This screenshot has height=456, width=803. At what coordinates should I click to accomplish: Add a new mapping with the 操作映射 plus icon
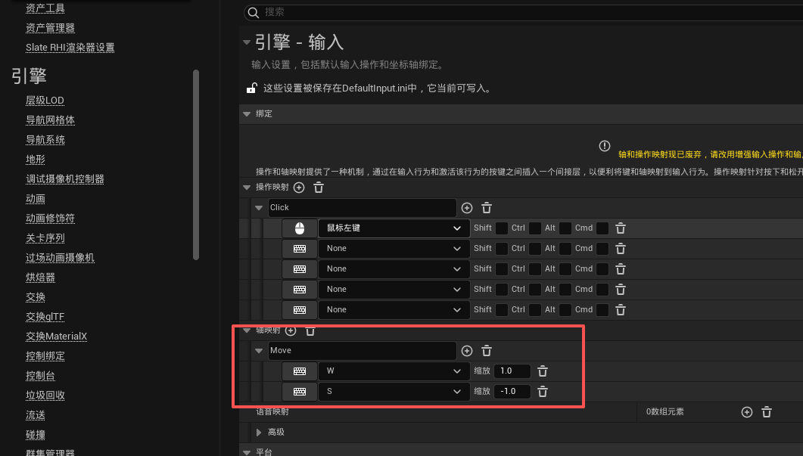pyautogui.click(x=299, y=188)
